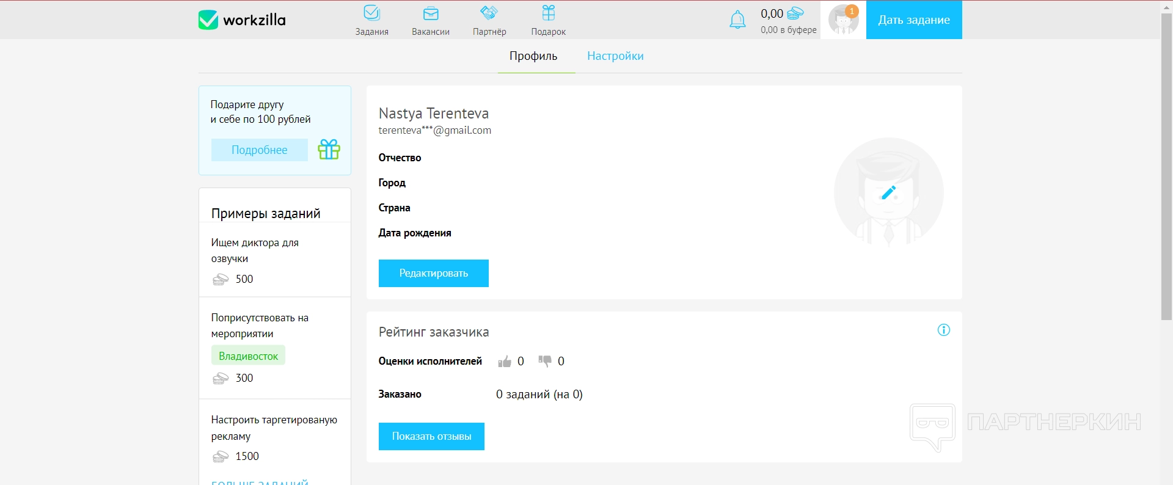1173x485 pixels.
Task: Click the Подробнее button
Action: [x=260, y=150]
